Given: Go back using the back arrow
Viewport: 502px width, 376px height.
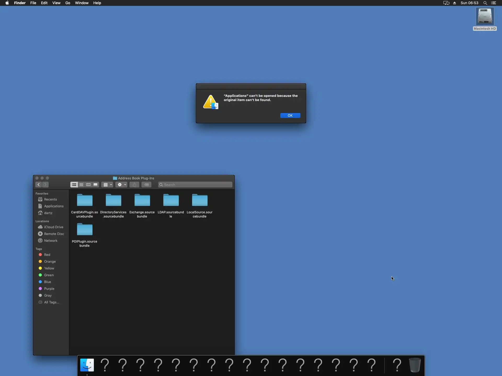Looking at the screenshot, I should click(x=39, y=185).
